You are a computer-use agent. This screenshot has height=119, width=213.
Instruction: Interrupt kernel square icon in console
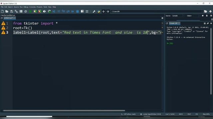(205, 23)
